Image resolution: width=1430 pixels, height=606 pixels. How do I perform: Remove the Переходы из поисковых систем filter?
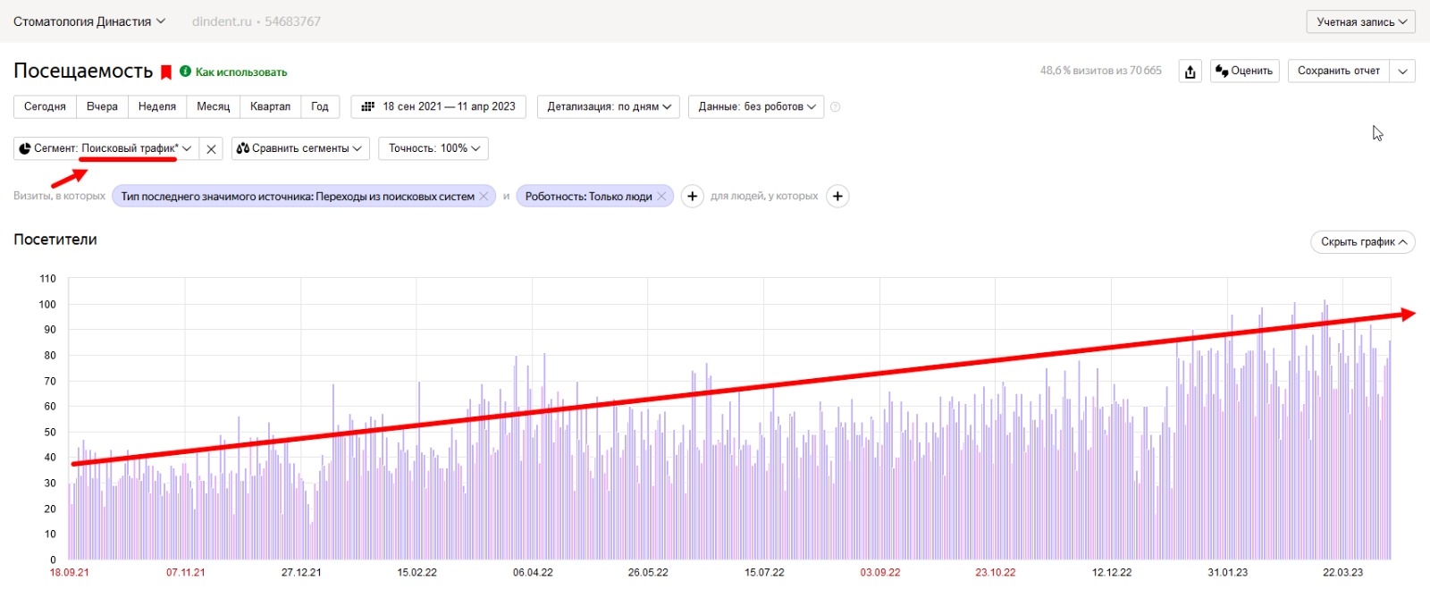coord(484,196)
